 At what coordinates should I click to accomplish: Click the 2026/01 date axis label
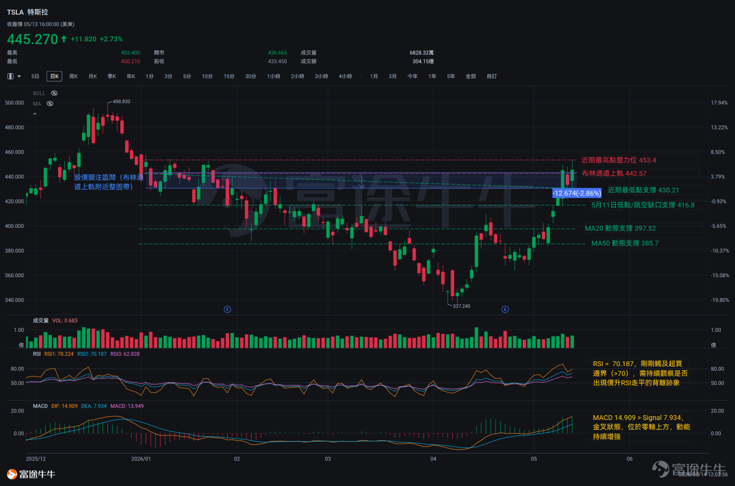coord(141,459)
